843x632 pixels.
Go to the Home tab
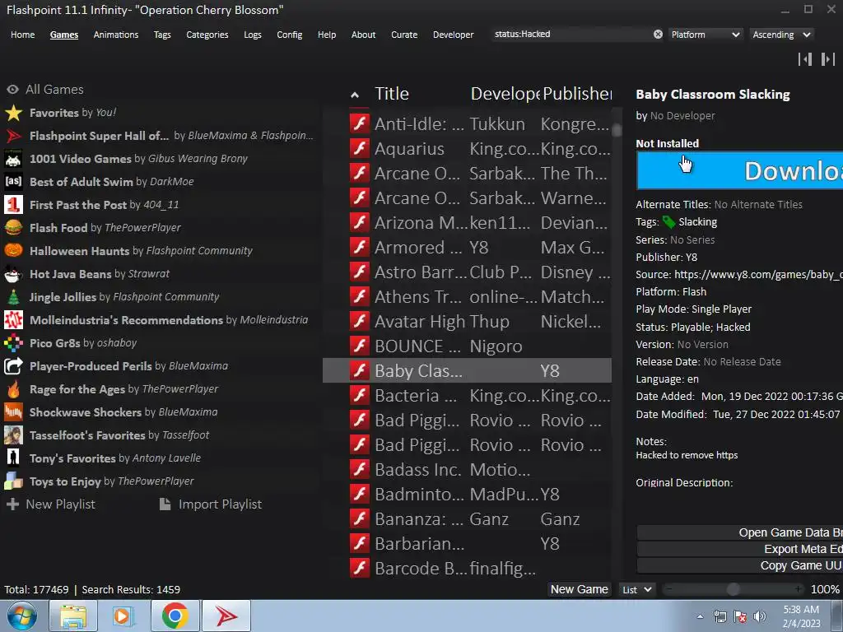pyautogui.click(x=22, y=35)
